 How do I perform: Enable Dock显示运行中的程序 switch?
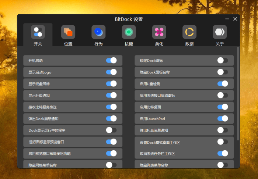coord(111,130)
